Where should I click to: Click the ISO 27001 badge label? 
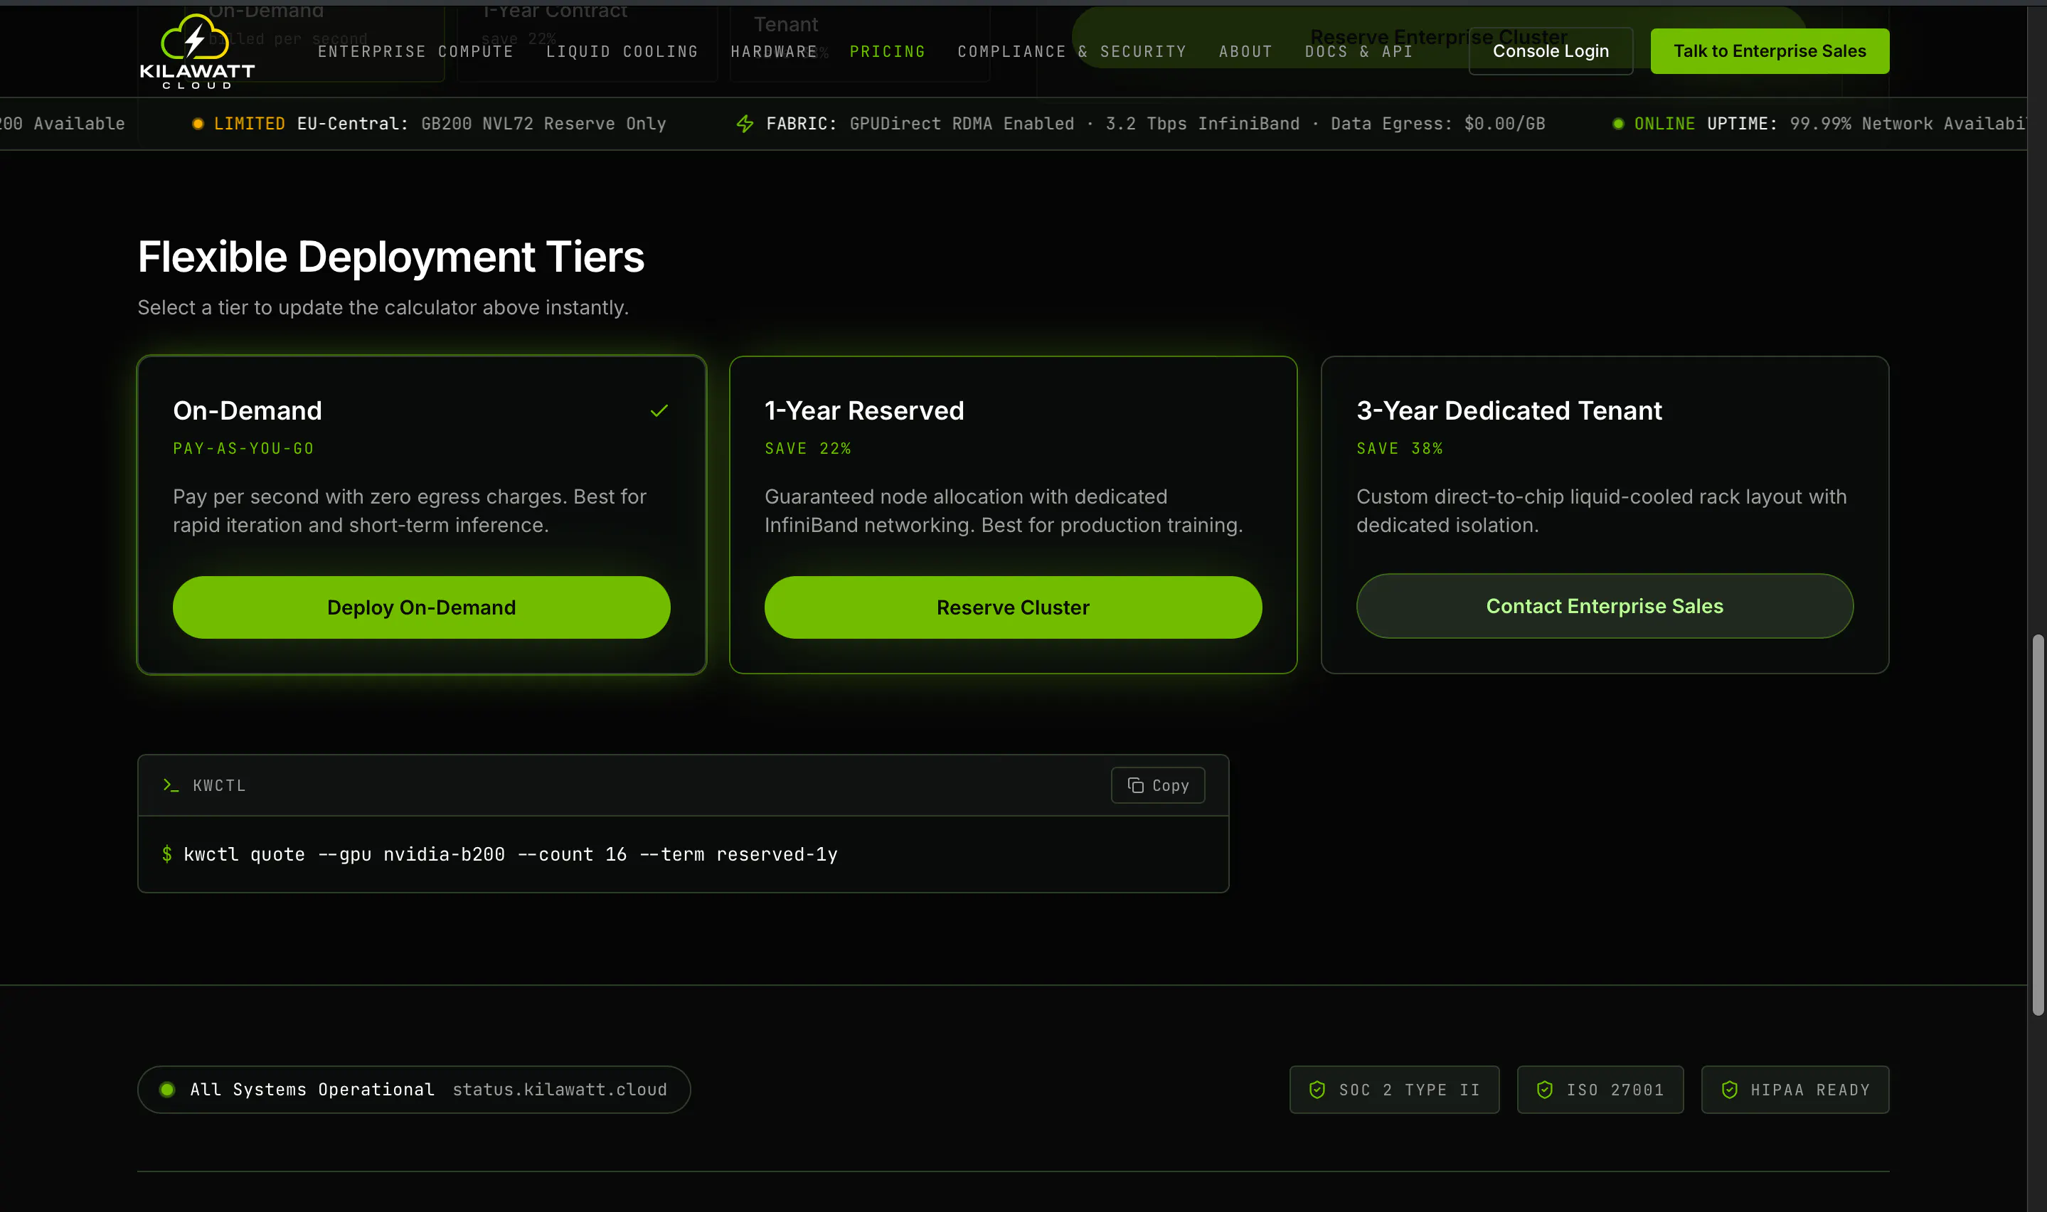pos(1615,1090)
